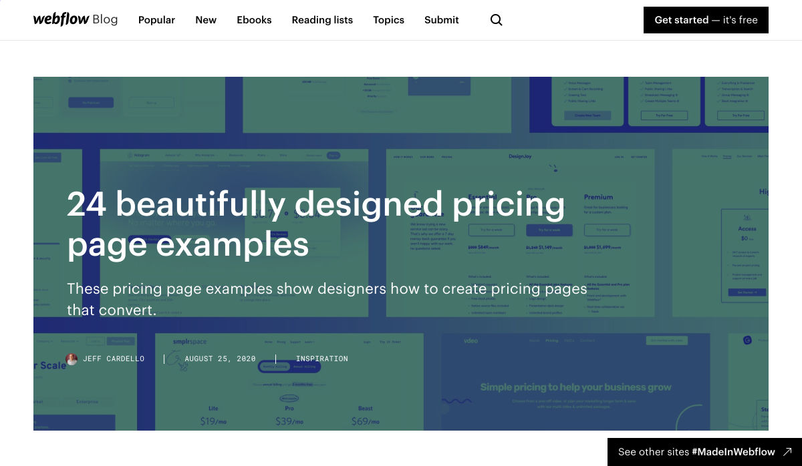Click the arrow icon beside #MadeInWebflow
This screenshot has height=466, width=802.
point(788,452)
